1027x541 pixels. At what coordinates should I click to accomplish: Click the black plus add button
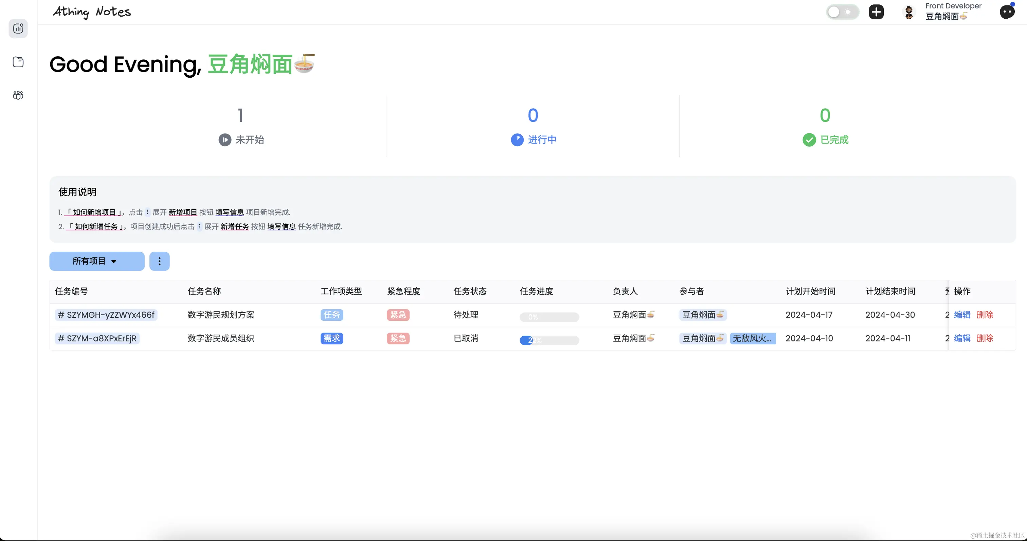click(x=876, y=12)
